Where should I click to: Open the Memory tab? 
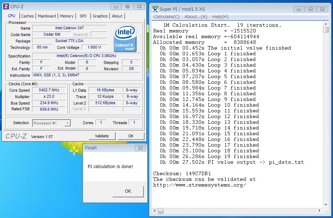point(67,16)
